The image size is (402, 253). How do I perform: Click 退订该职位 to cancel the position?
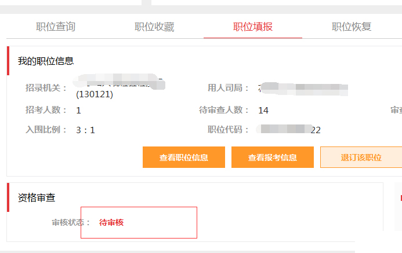[x=361, y=157]
